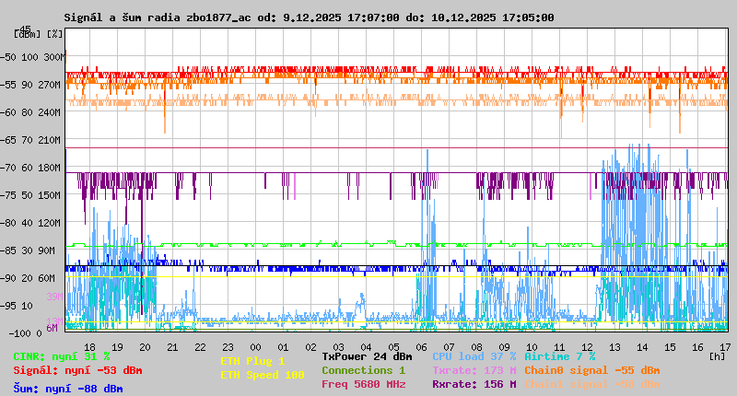
Task: Click the Connections 1 legend entry
Action: pos(363,370)
